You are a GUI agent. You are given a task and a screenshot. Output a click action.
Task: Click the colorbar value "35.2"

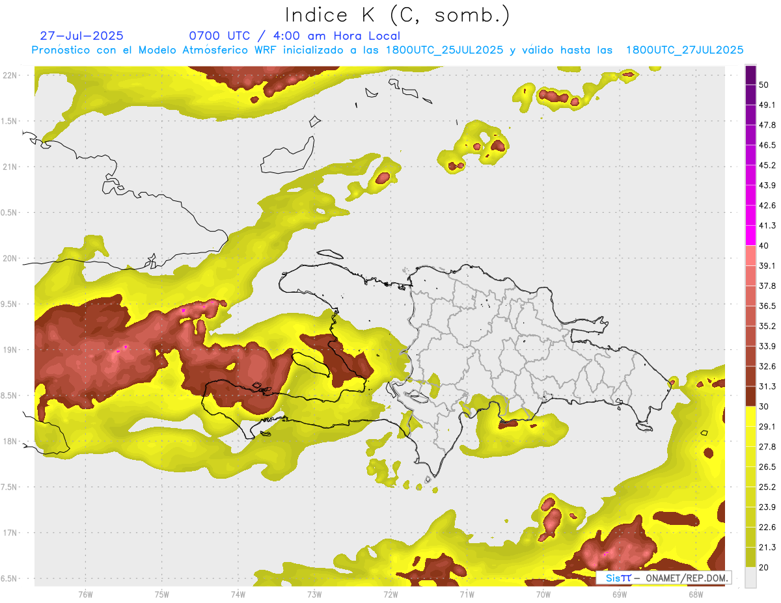click(767, 326)
